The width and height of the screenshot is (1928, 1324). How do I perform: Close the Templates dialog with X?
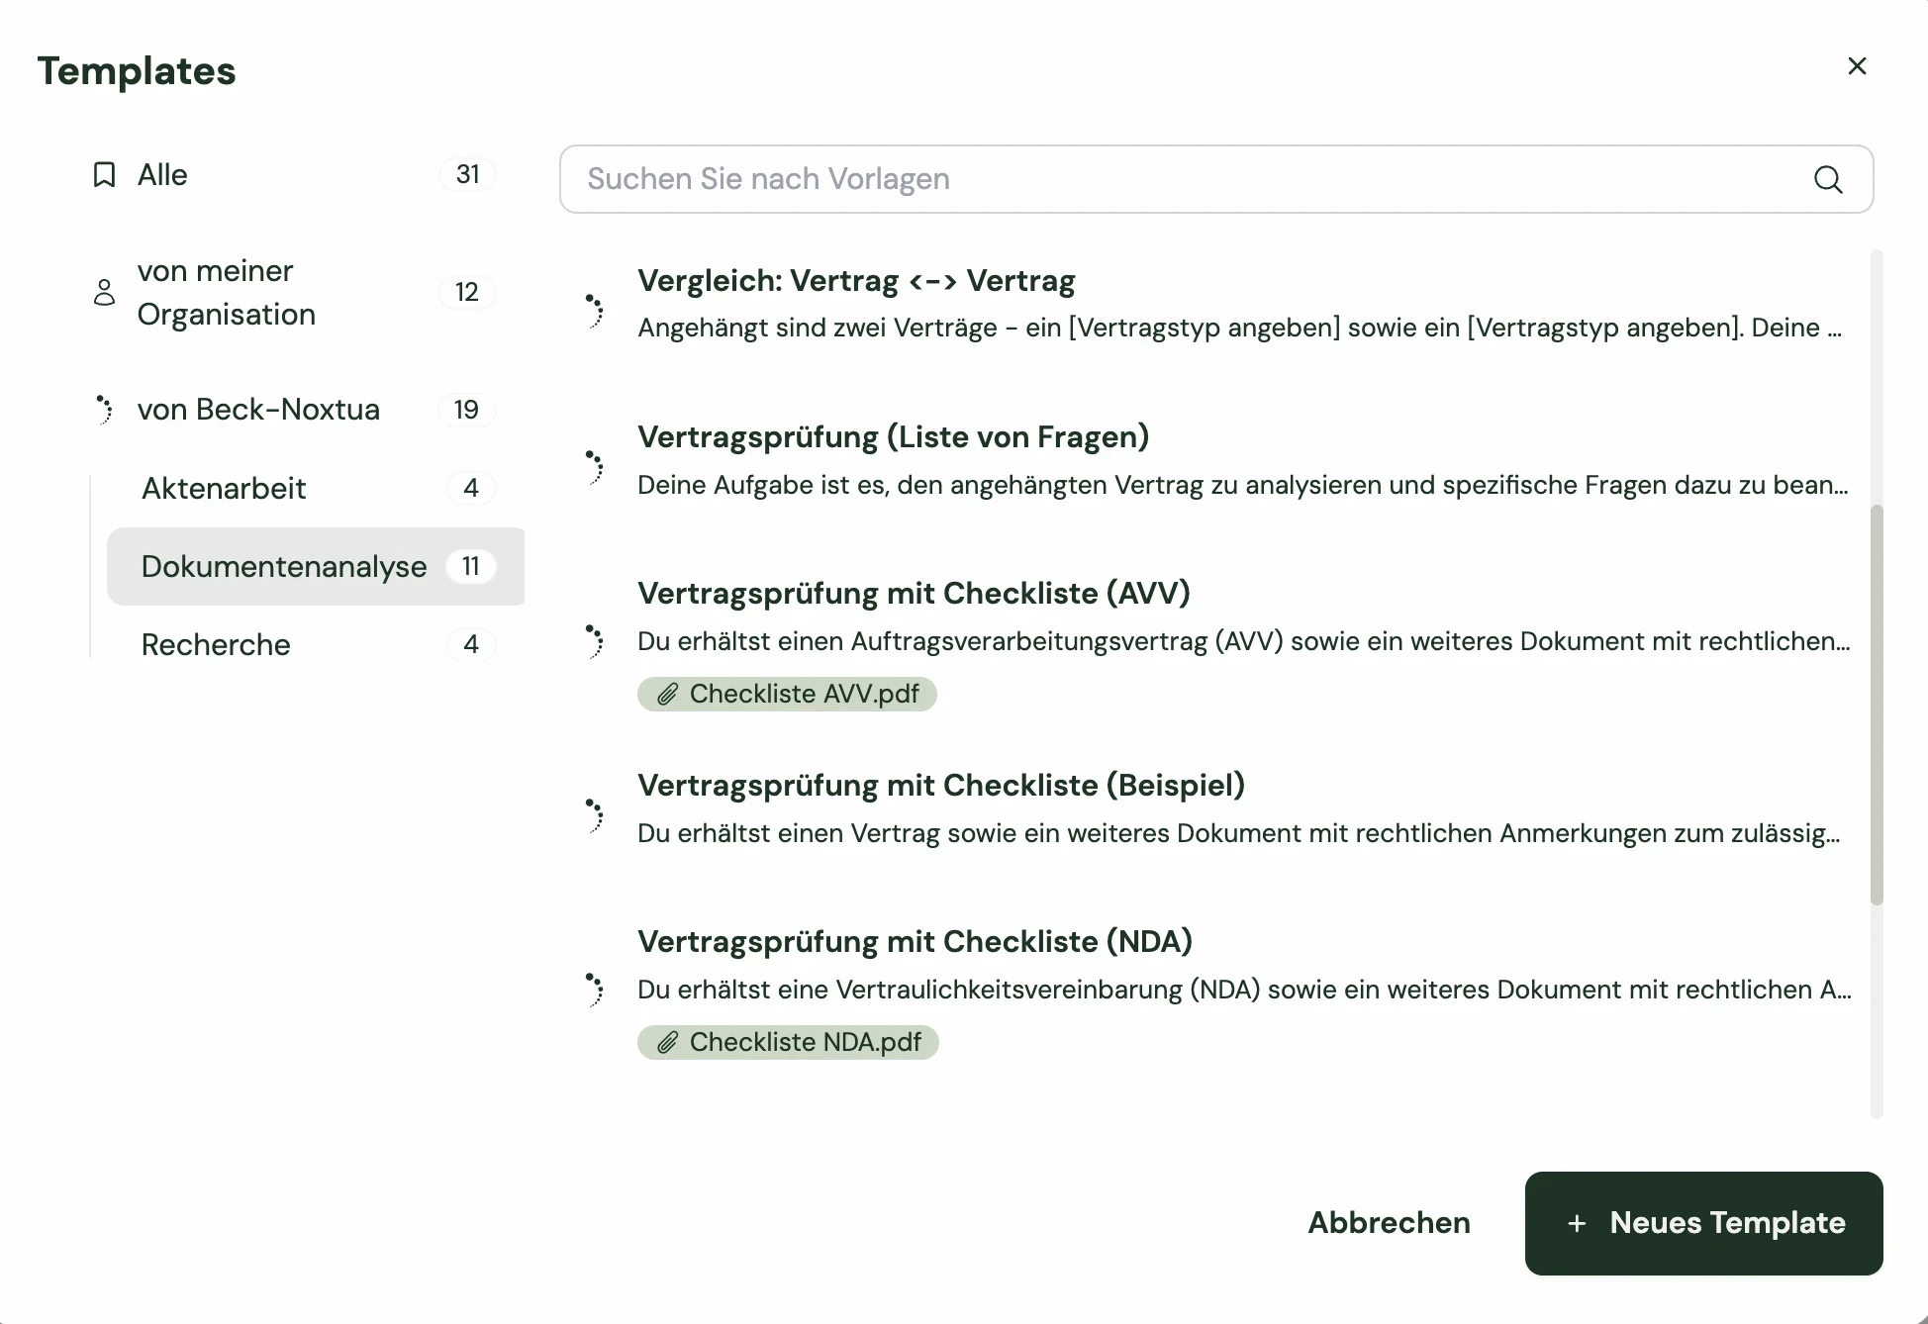[1857, 66]
